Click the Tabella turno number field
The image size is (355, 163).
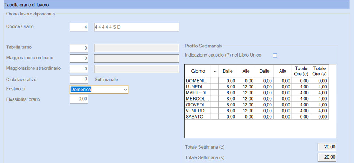pos(79,48)
